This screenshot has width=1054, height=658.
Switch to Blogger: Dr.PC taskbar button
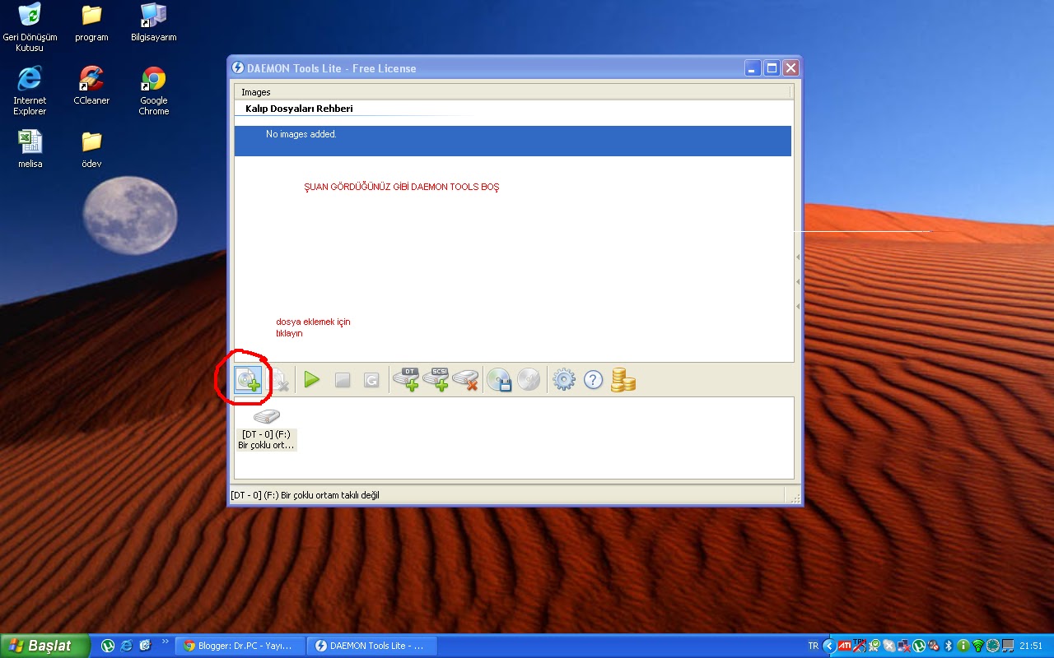click(240, 646)
